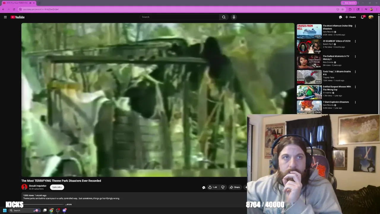Activate voice search microphone
The width and height of the screenshot is (380, 214).
(234, 17)
